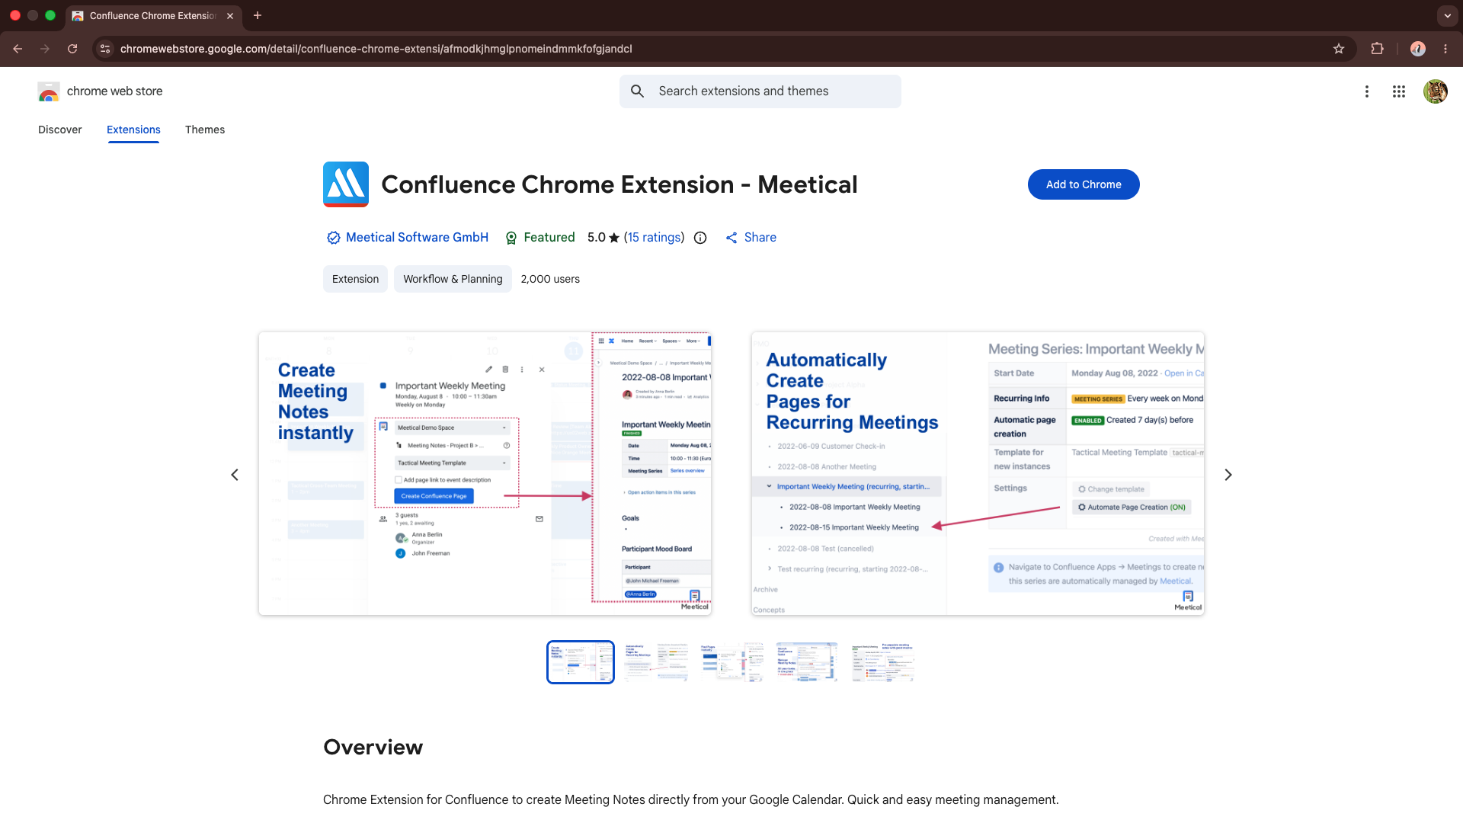Focus the Search extensions and themes field

pos(760,91)
